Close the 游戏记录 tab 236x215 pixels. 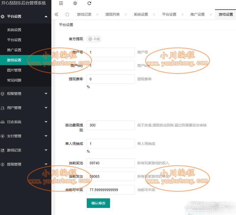97,14
